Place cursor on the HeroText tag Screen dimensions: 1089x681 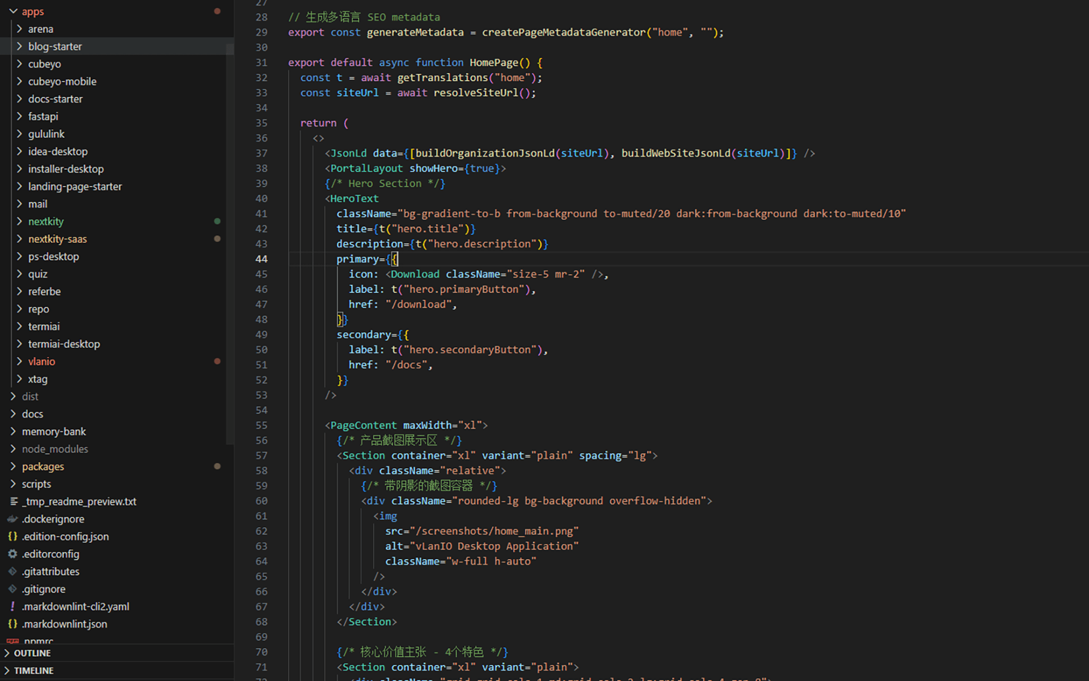click(x=354, y=199)
